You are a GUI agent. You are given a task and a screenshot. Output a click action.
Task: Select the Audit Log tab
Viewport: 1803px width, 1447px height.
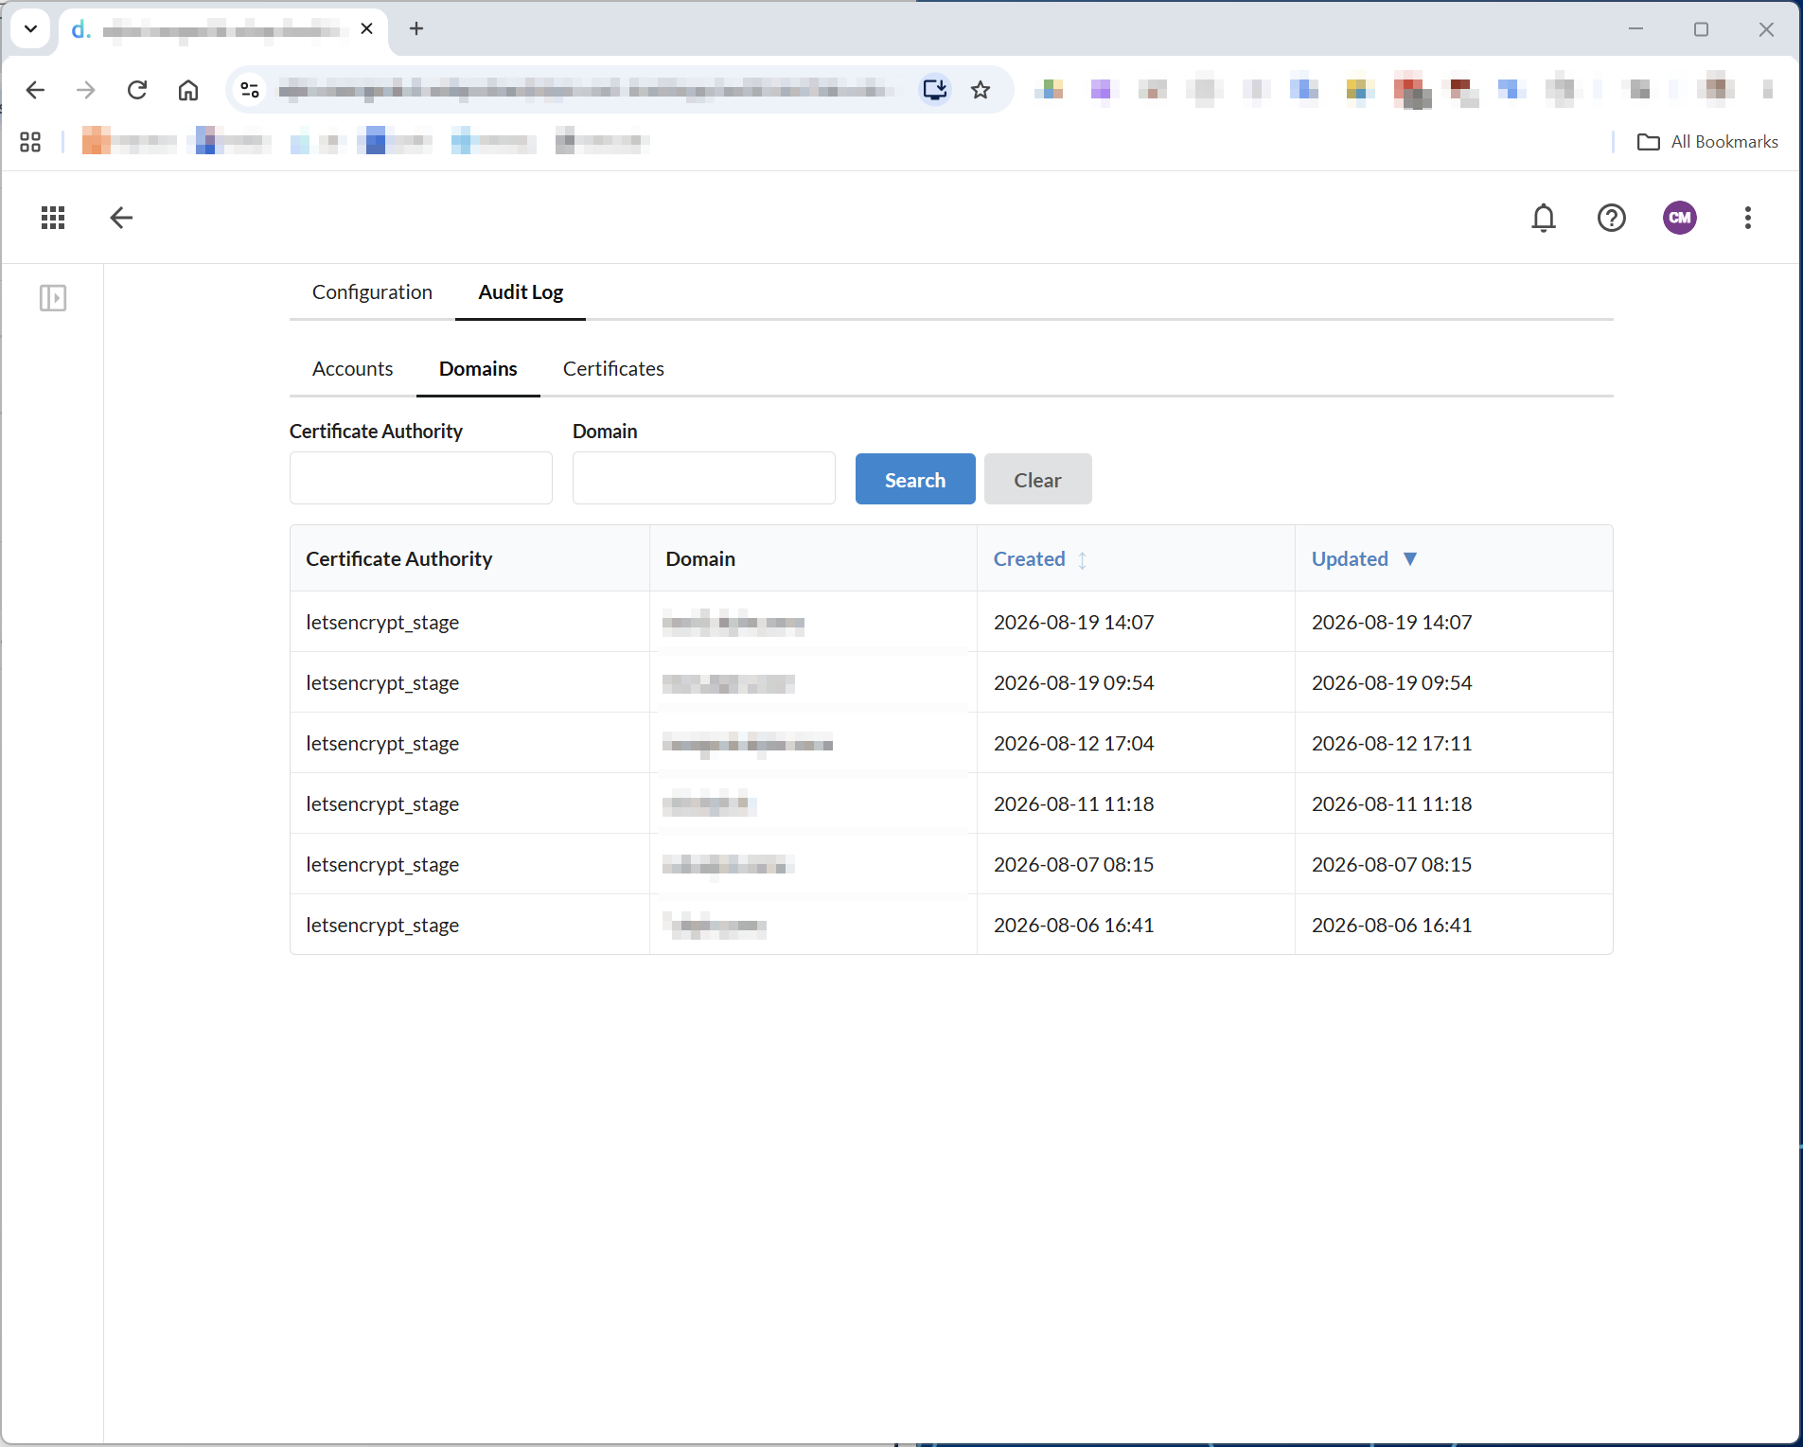point(521,292)
